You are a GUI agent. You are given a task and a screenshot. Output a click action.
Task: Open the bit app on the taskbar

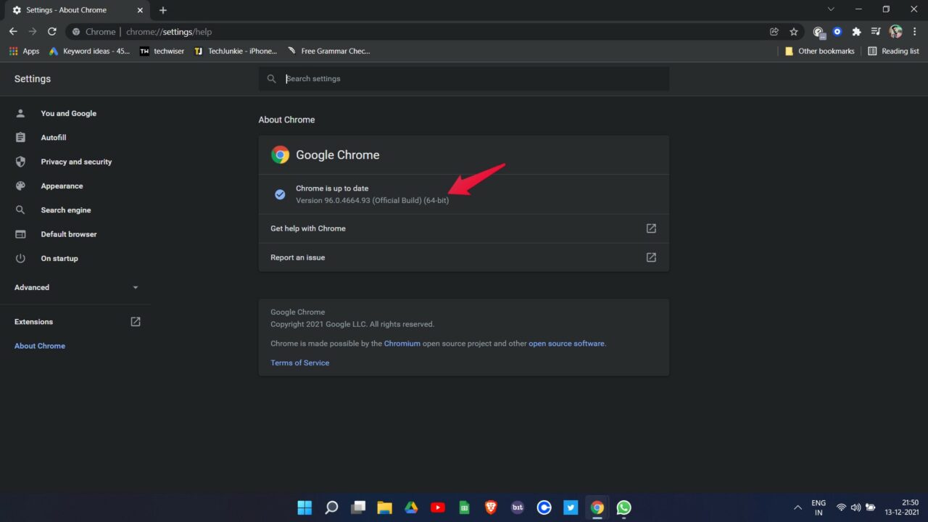click(518, 507)
